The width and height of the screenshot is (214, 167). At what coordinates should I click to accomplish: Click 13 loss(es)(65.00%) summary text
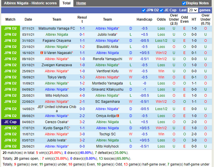click(115, 159)
